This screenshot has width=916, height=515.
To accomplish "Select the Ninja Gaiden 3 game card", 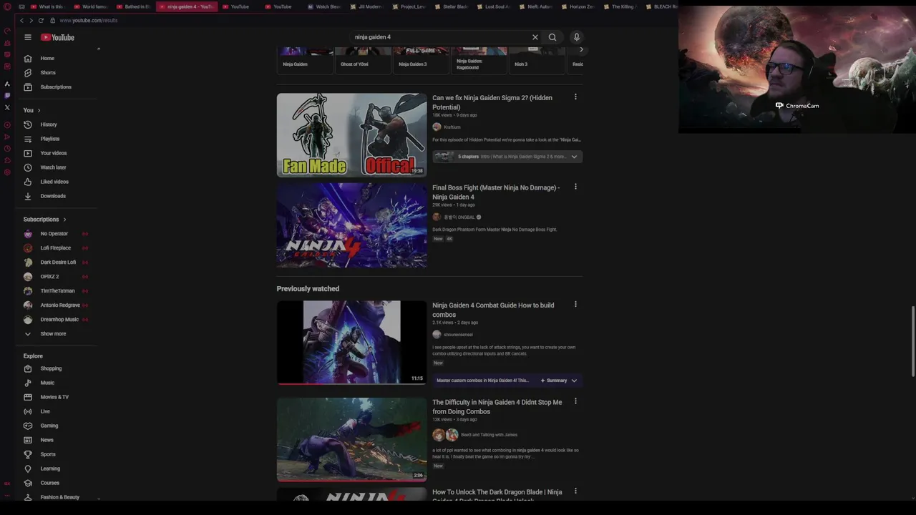I will pyautogui.click(x=422, y=60).
